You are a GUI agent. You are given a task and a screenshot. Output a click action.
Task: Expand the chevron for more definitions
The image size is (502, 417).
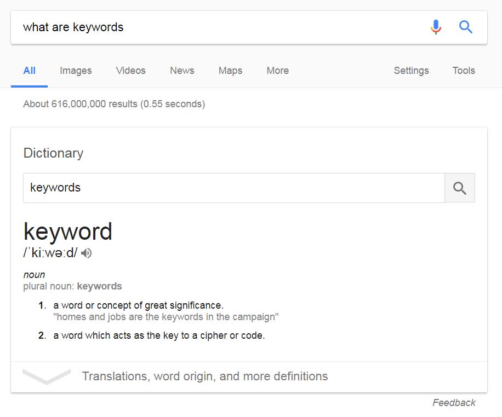47,377
